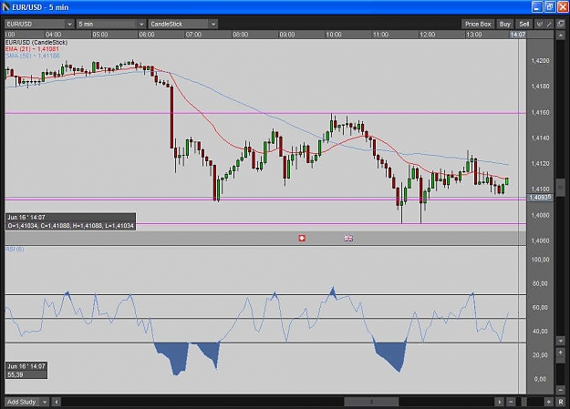Click the Buy button
Viewport: 570px width, 409px height.
pos(504,24)
